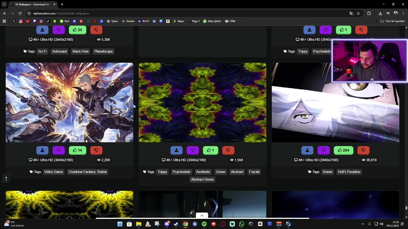408x229 pixels.
Task: Switch to the 4K Wallpapers tab
Action: tap(32, 4)
